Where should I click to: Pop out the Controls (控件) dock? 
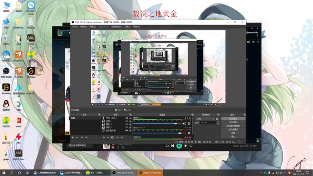245,115
